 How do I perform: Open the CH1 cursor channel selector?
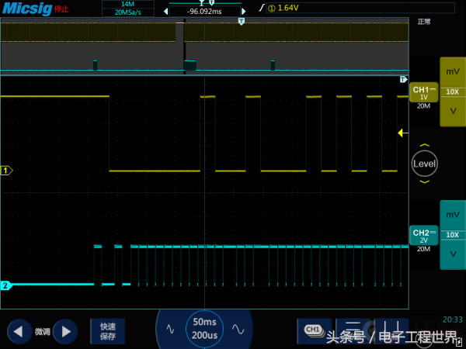(x=314, y=331)
